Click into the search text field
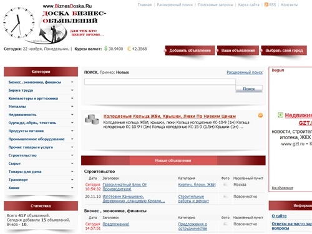 pyautogui.click(x=160, y=82)
